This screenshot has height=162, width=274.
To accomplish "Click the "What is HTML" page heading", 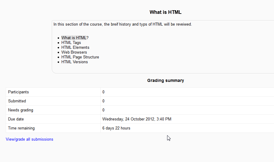I will (x=165, y=12).
